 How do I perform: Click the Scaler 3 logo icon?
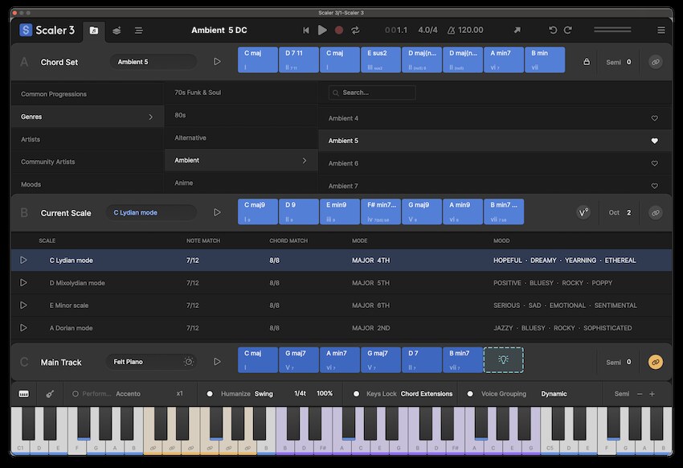26,30
